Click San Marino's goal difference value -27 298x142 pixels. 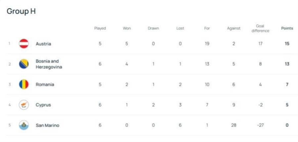coord(260,125)
